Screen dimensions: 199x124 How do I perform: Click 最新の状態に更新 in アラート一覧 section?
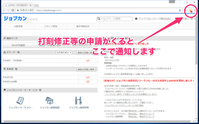(86, 53)
